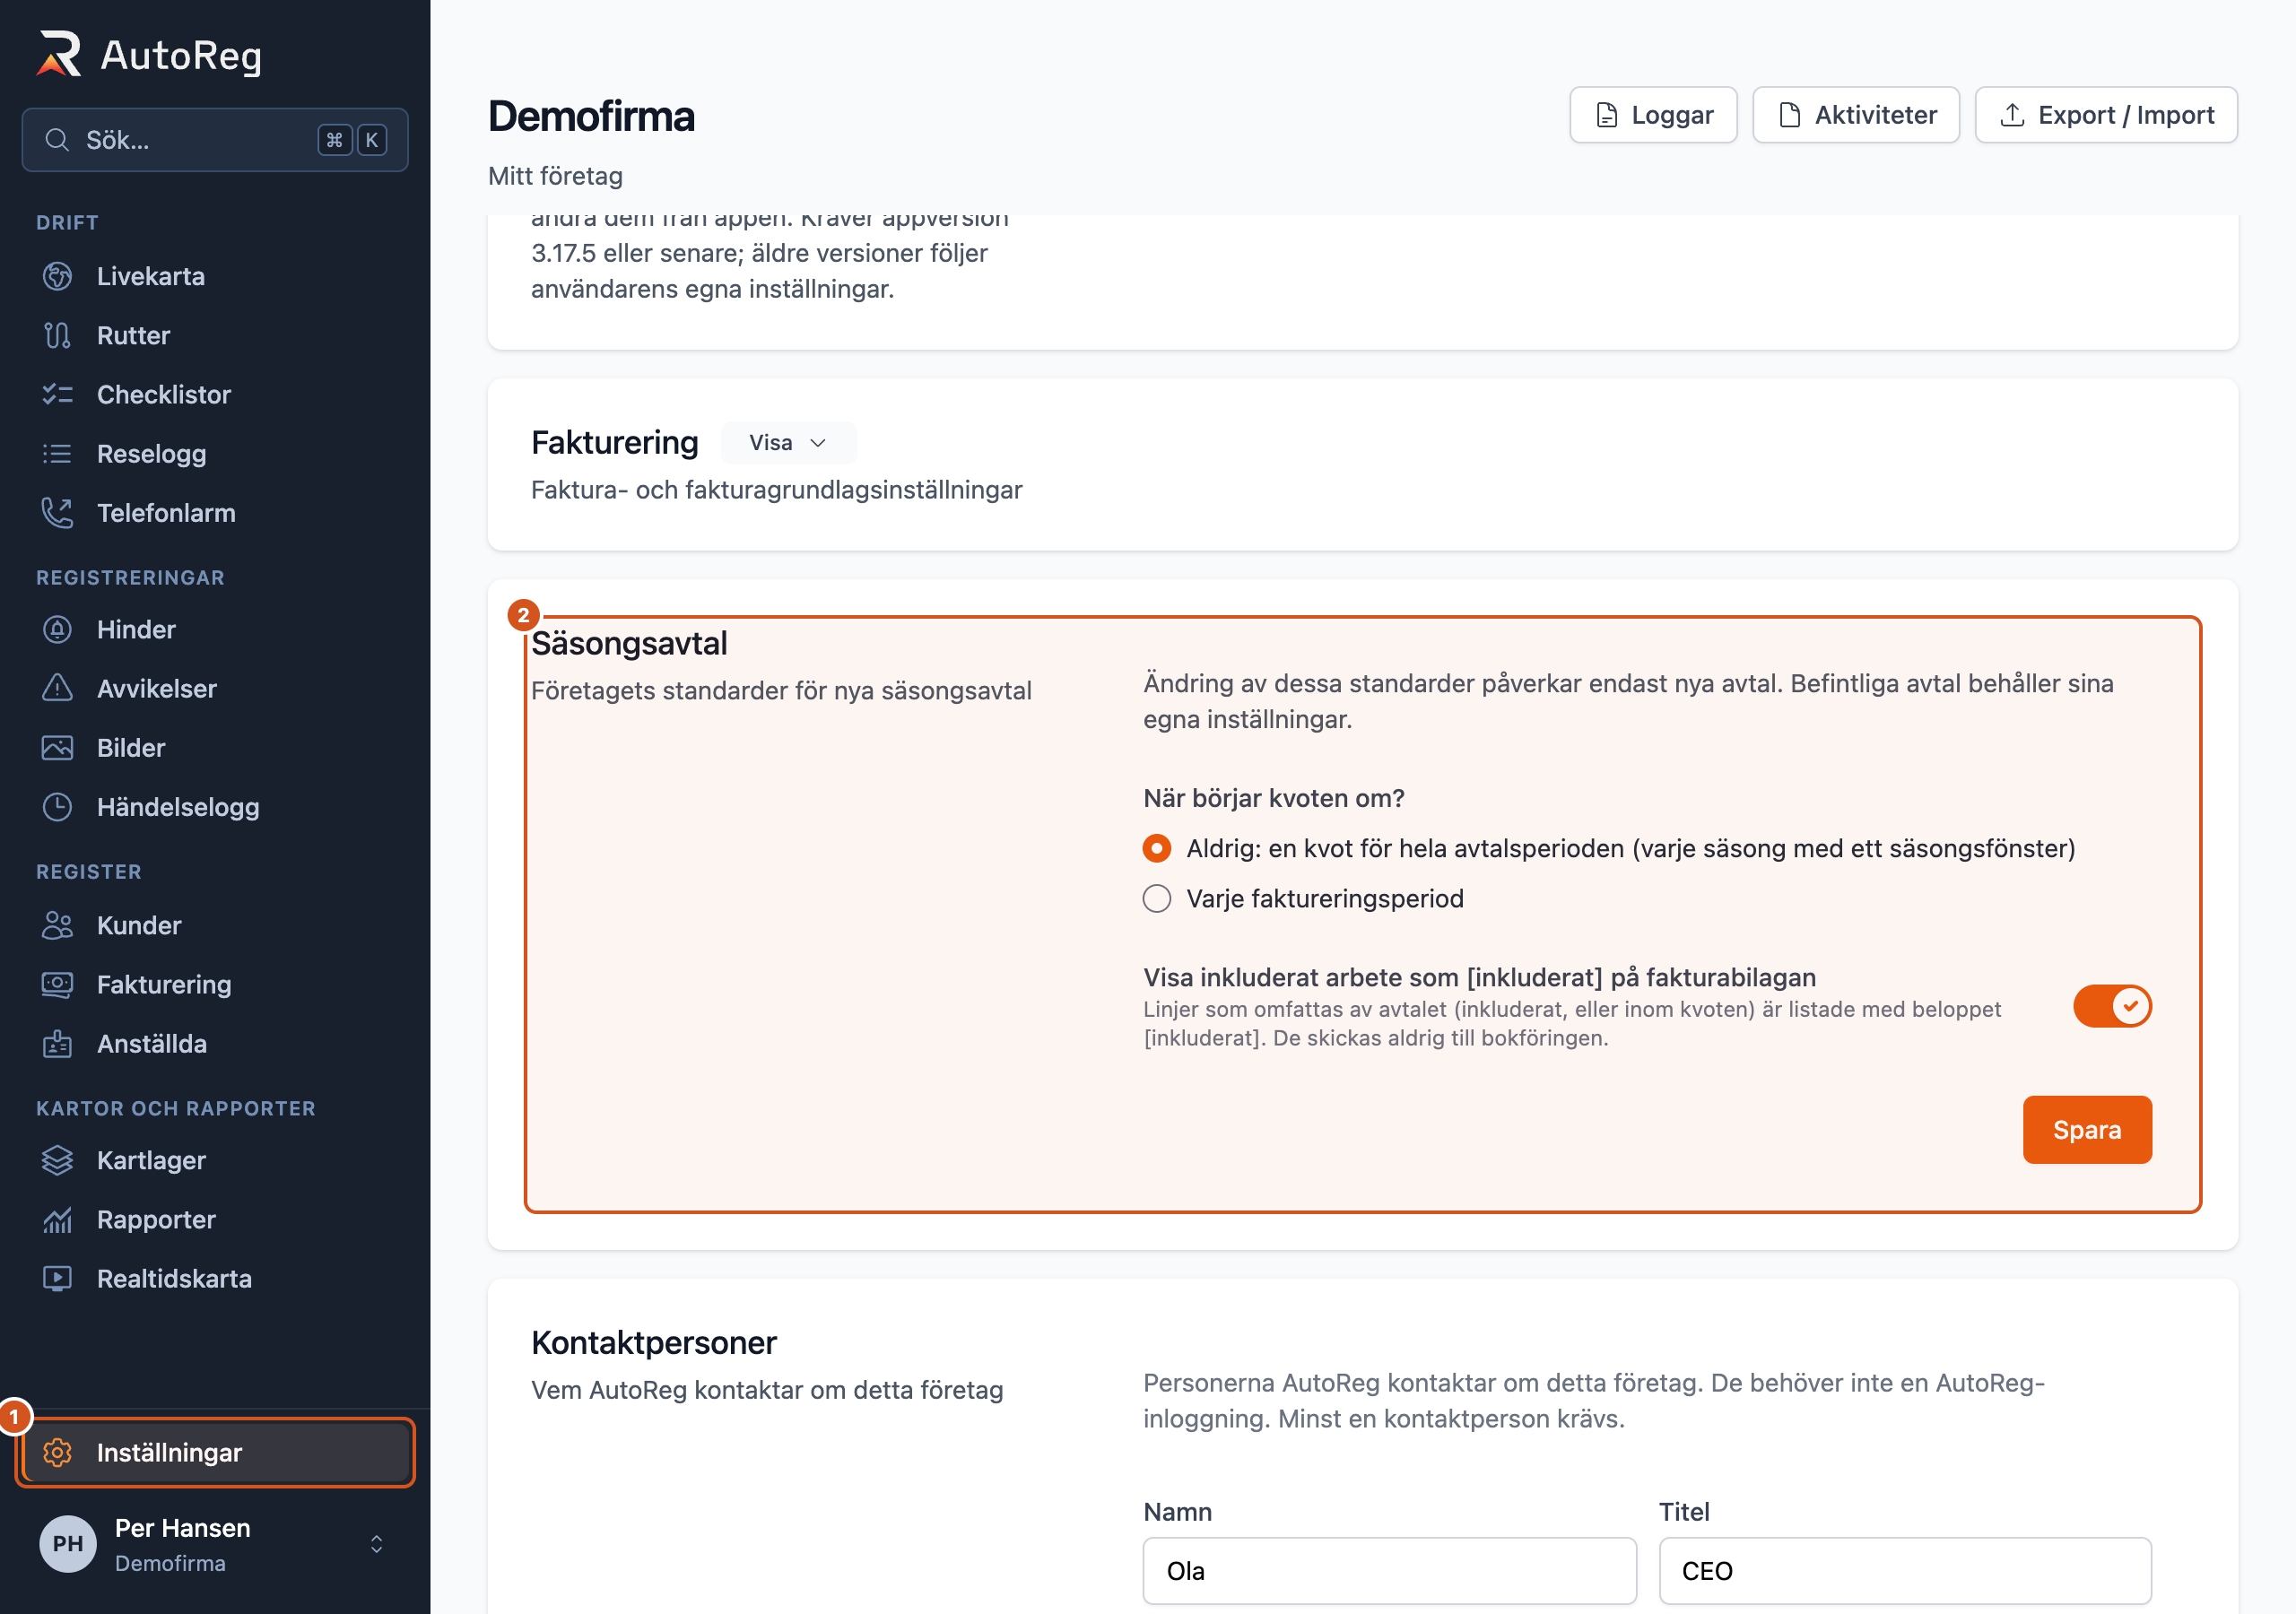Image resolution: width=2296 pixels, height=1614 pixels.
Task: Navigate to Rapporter
Action: (x=215, y=1219)
